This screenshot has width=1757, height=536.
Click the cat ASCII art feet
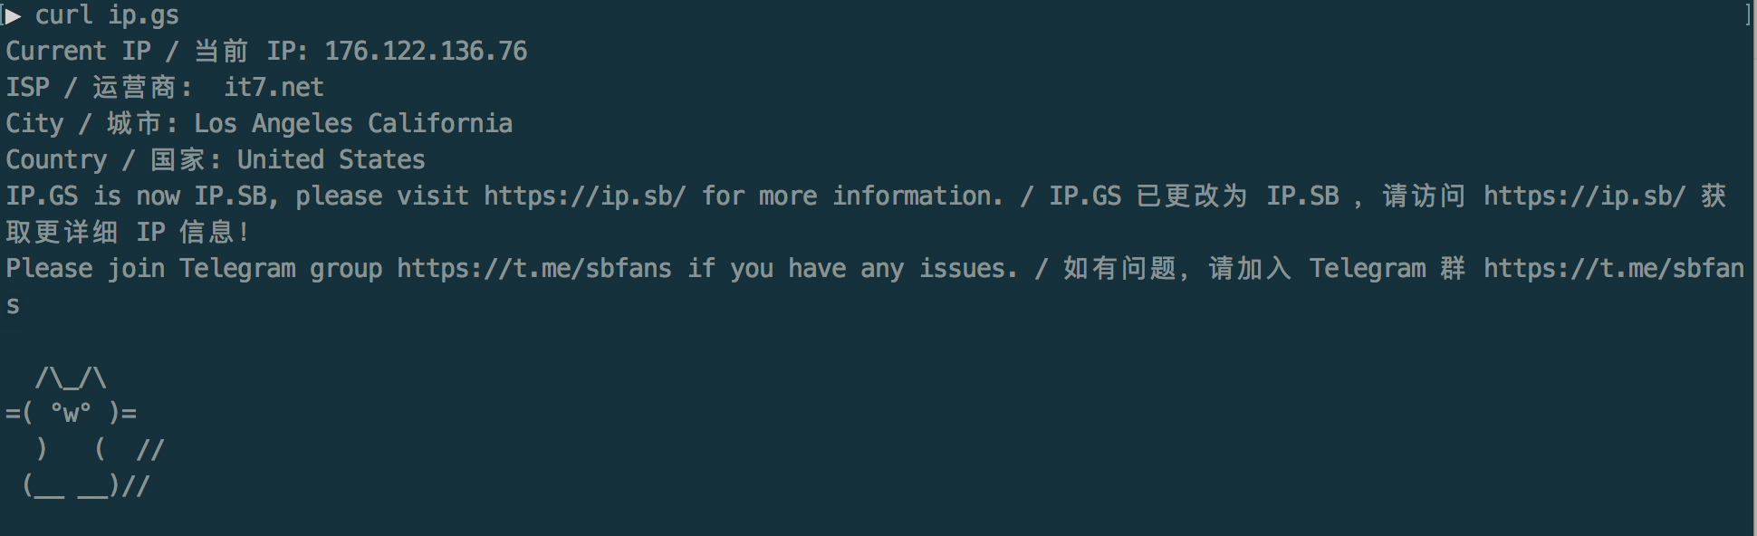coord(71,487)
